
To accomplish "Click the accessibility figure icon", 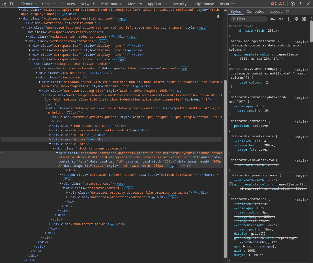I will tap(218, 16).
